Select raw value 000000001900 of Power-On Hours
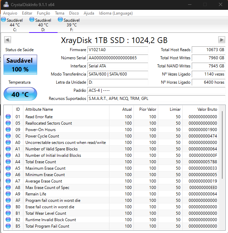228x233 pixels. (203, 130)
